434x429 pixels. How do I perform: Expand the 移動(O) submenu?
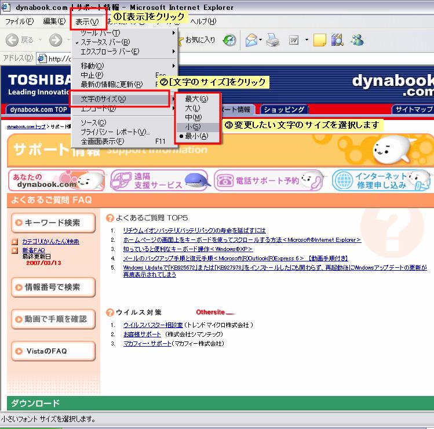[x=125, y=66]
